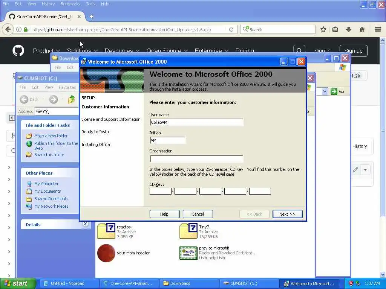The height and width of the screenshot is (289, 386).
Task: Go to Firefox home page icon
Action: coord(362,29)
